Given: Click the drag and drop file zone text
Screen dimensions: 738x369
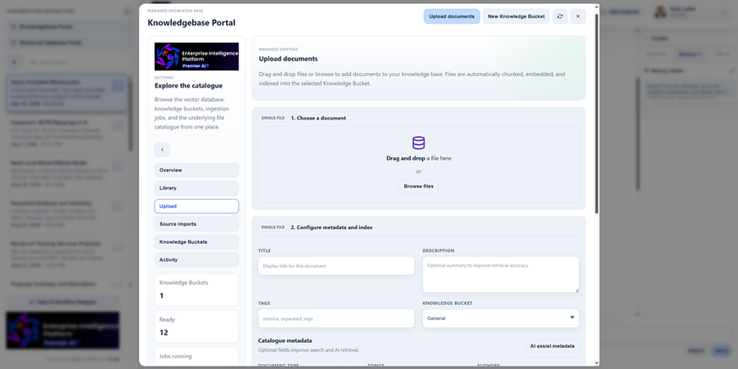Looking at the screenshot, I should [x=418, y=159].
